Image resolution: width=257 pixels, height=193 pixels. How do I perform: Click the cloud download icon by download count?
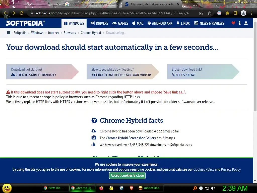coord(94,131)
